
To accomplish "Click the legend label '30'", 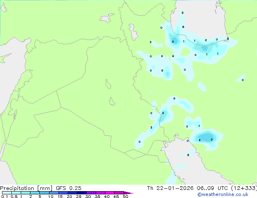I will (88, 196).
